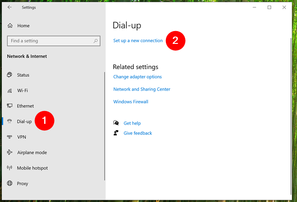Viewport: 297px width, 202px height.
Task: Click the Give feedback person icon
Action: click(x=116, y=133)
